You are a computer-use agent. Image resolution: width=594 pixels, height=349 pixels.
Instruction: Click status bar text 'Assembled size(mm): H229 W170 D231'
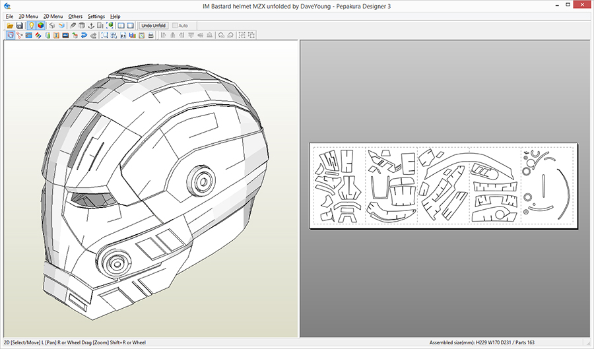pos(469,342)
